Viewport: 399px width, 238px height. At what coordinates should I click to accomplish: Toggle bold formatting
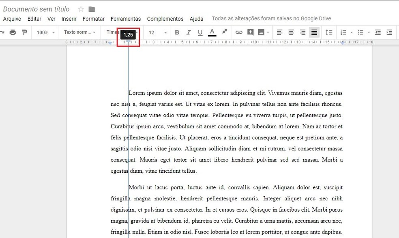coord(177,32)
